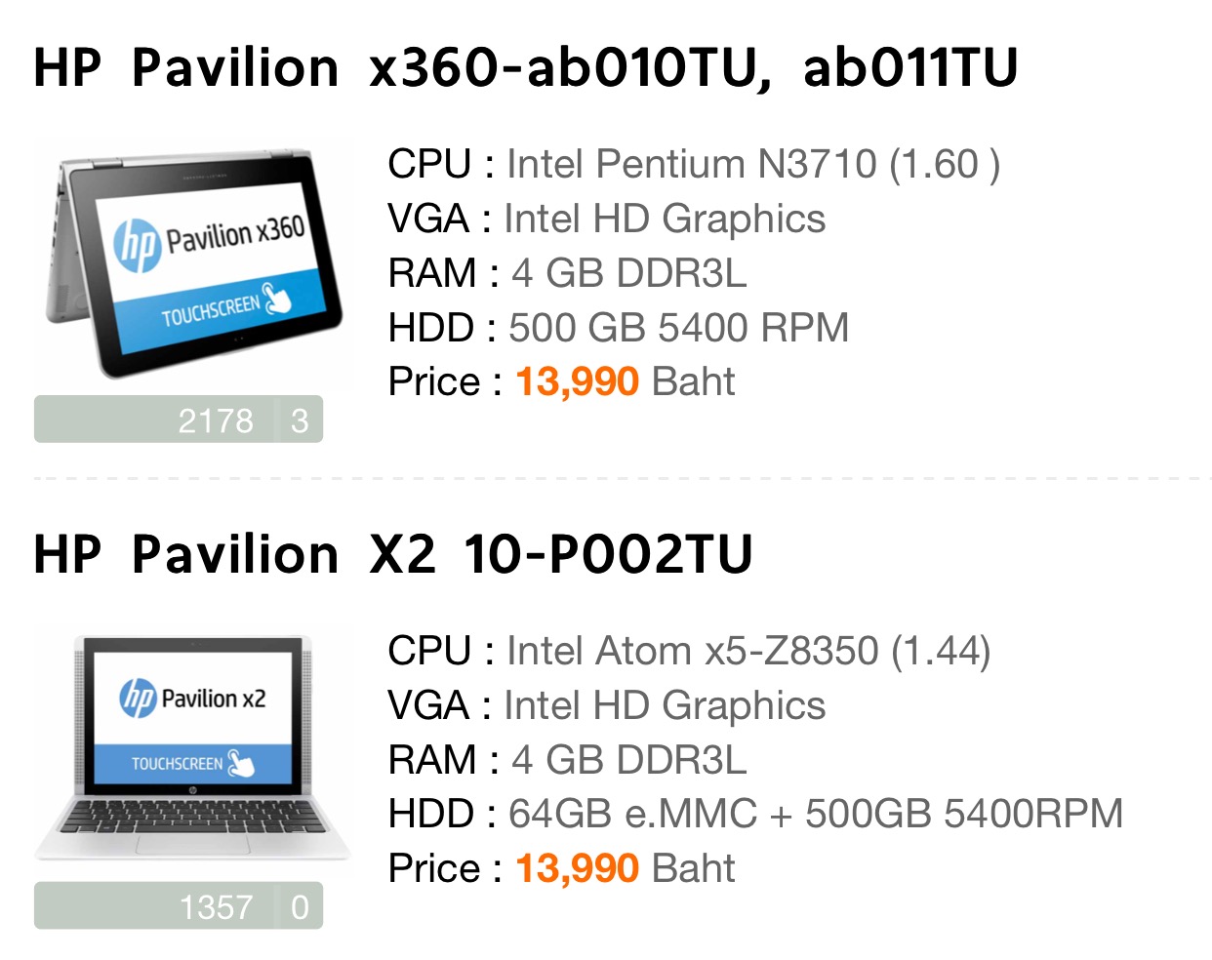Click the X2 Intel HD Graphics VGA spec
1212x960 pixels.
665,706
